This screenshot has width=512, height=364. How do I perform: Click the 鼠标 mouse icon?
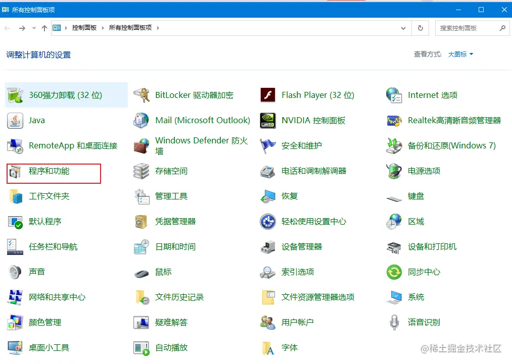point(142,273)
